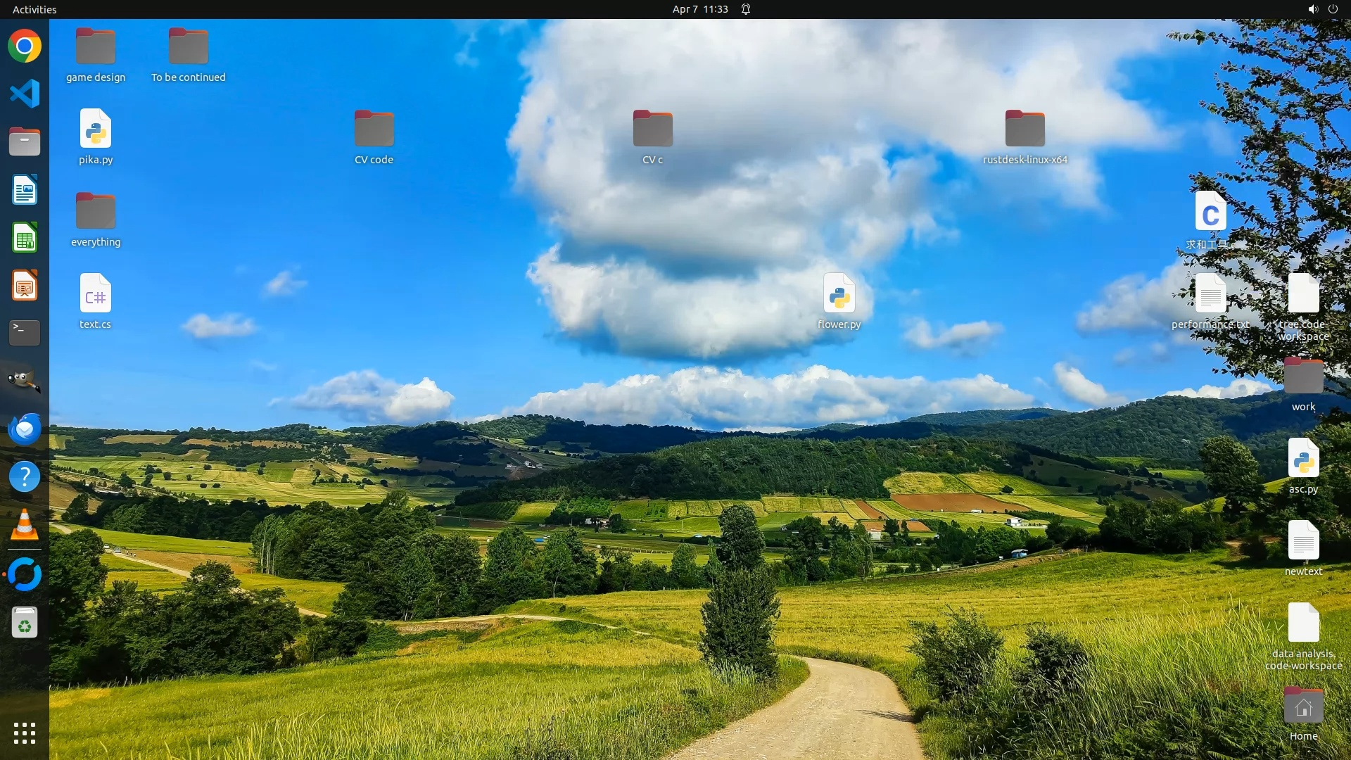This screenshot has height=760, width=1351.
Task: Open the date and time calendar menu
Action: (x=699, y=9)
